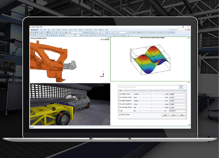Click the orange ESI logo icon
The width and height of the screenshot is (219, 158).
coord(189,30)
